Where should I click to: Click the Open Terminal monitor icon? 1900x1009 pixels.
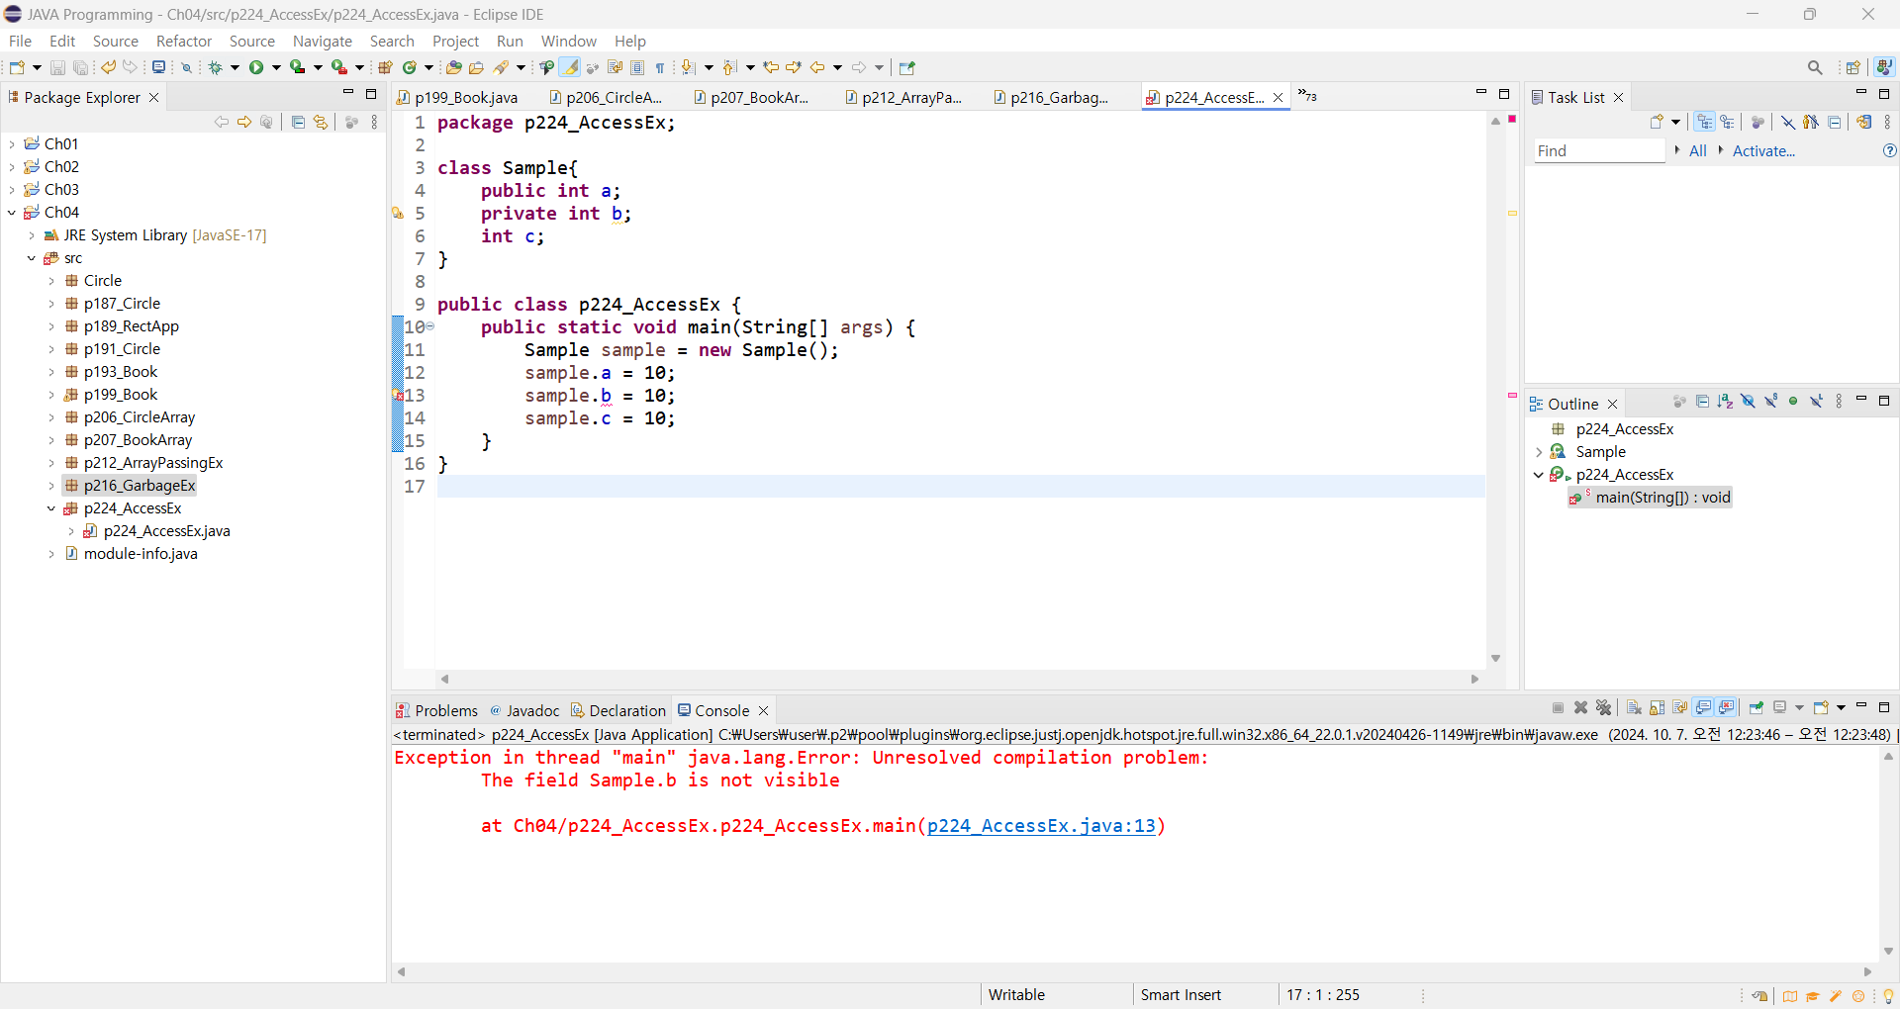[x=158, y=67]
